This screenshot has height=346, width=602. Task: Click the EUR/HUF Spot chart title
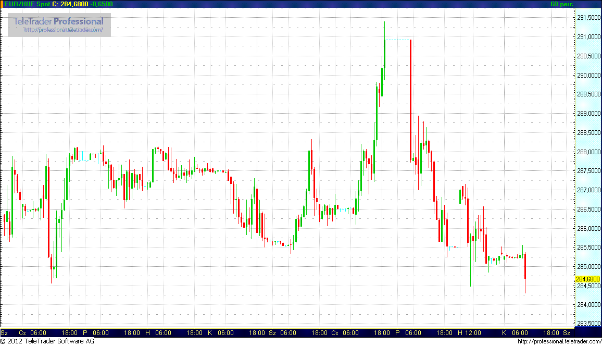click(x=27, y=4)
